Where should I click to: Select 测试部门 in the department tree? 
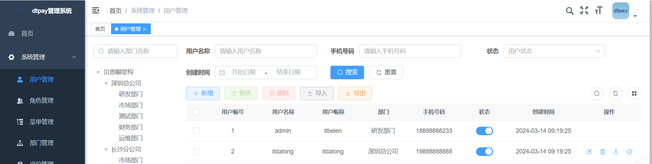131,116
